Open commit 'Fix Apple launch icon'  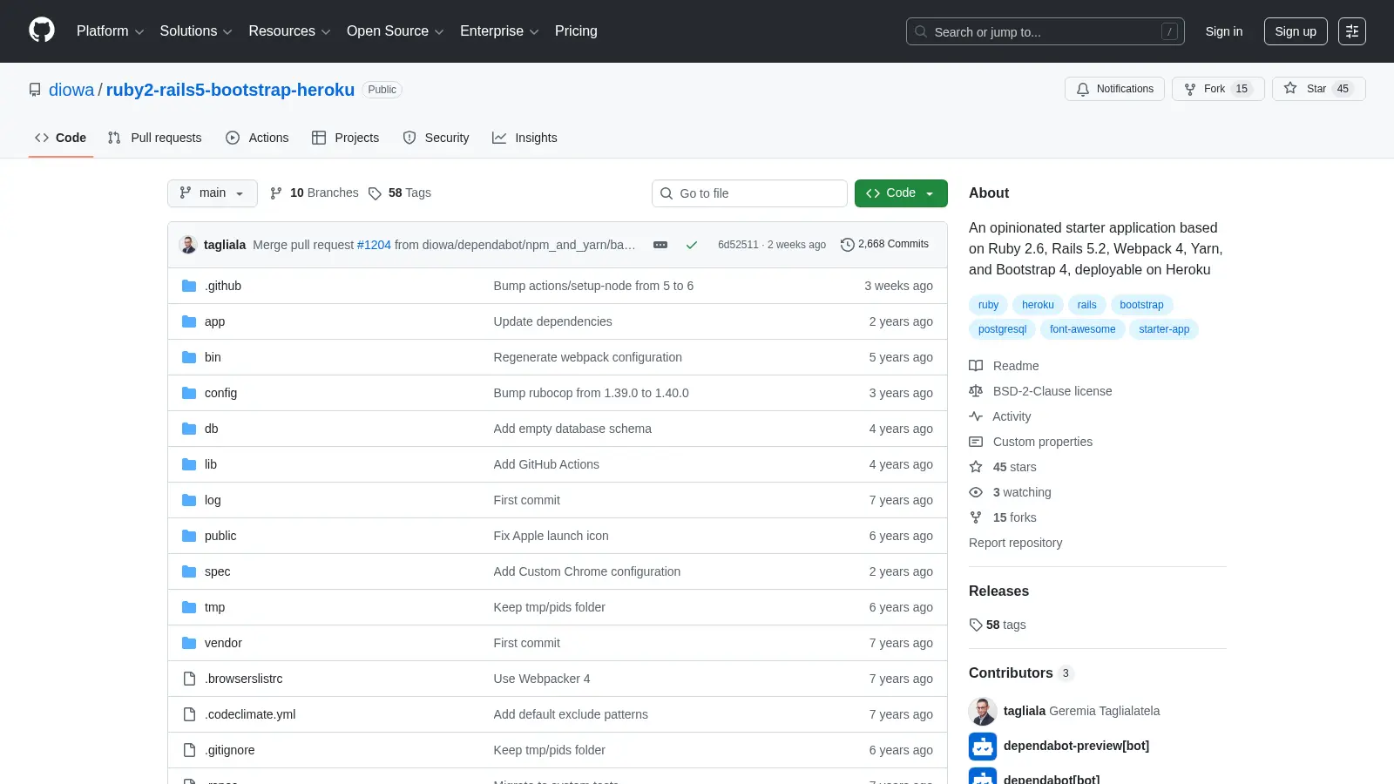pyautogui.click(x=551, y=536)
